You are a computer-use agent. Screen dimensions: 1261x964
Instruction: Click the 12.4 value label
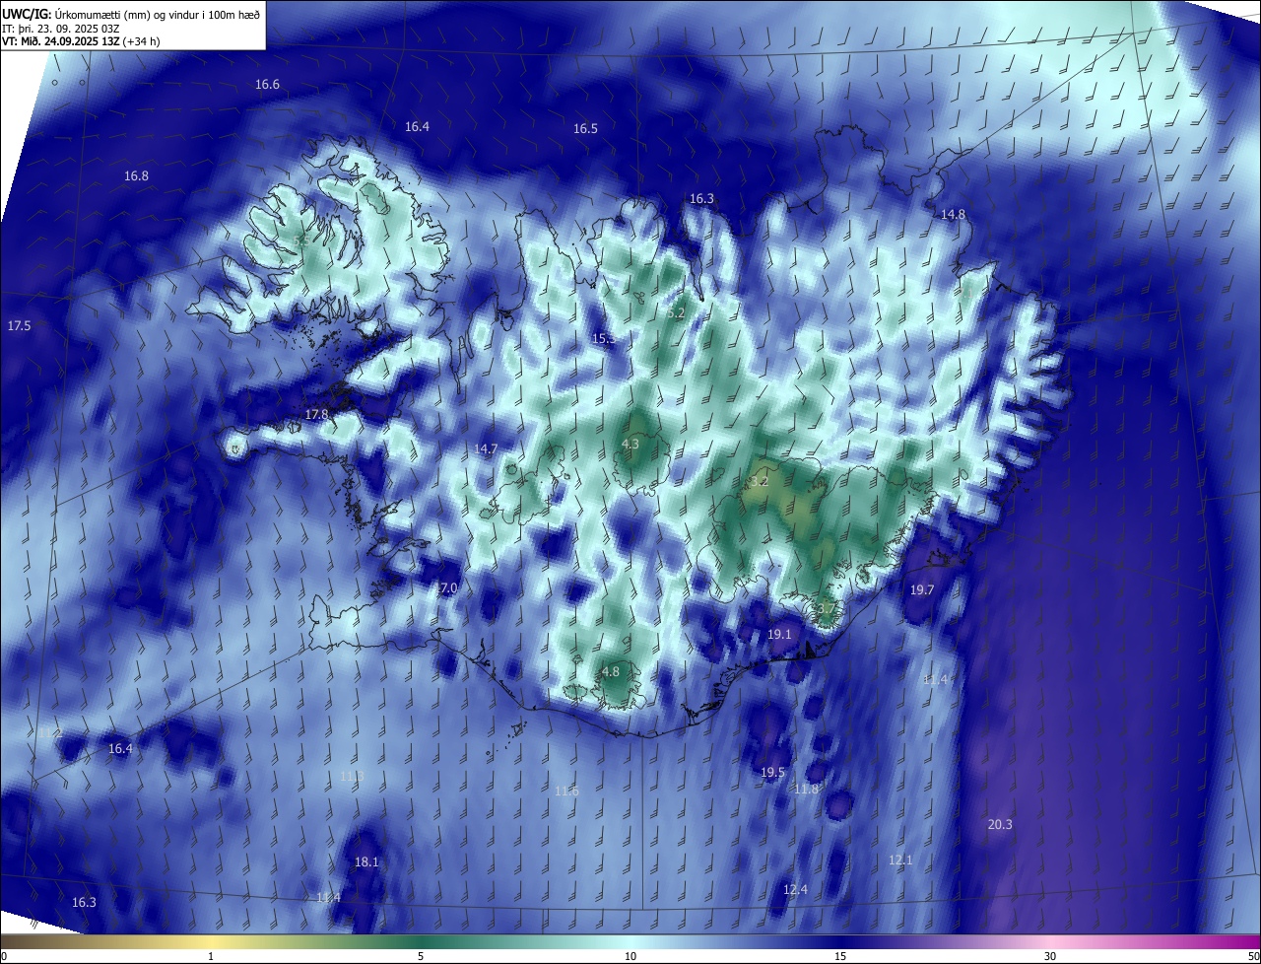click(795, 890)
